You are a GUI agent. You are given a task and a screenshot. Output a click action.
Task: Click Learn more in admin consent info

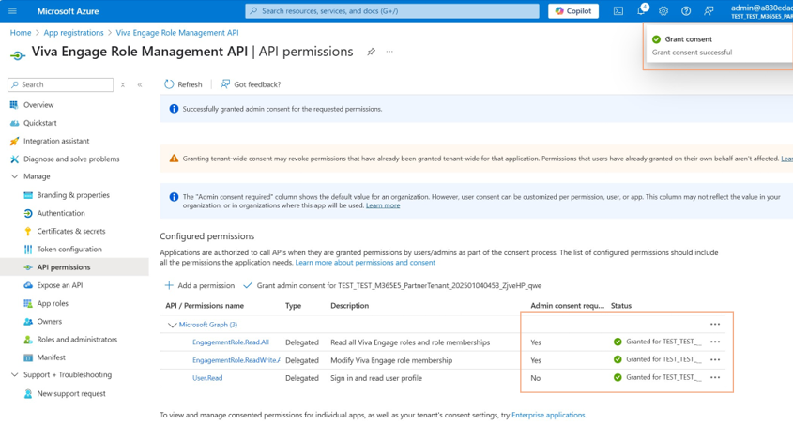click(x=383, y=205)
